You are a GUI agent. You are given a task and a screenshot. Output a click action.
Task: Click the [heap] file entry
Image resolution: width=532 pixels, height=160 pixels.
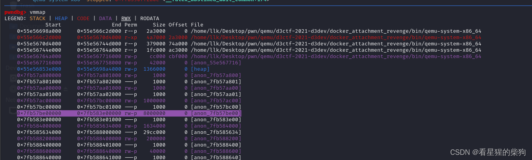200,69
